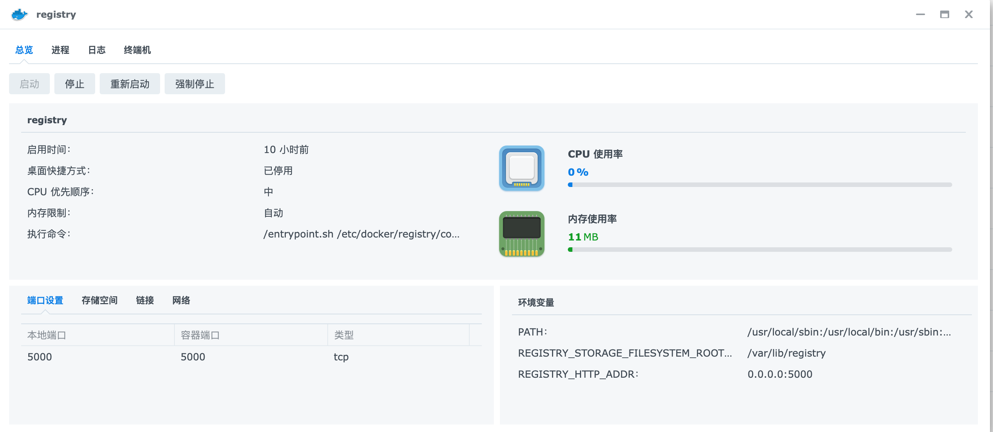Click the memory usage RAM icon
This screenshot has width=993, height=432.
(x=521, y=233)
